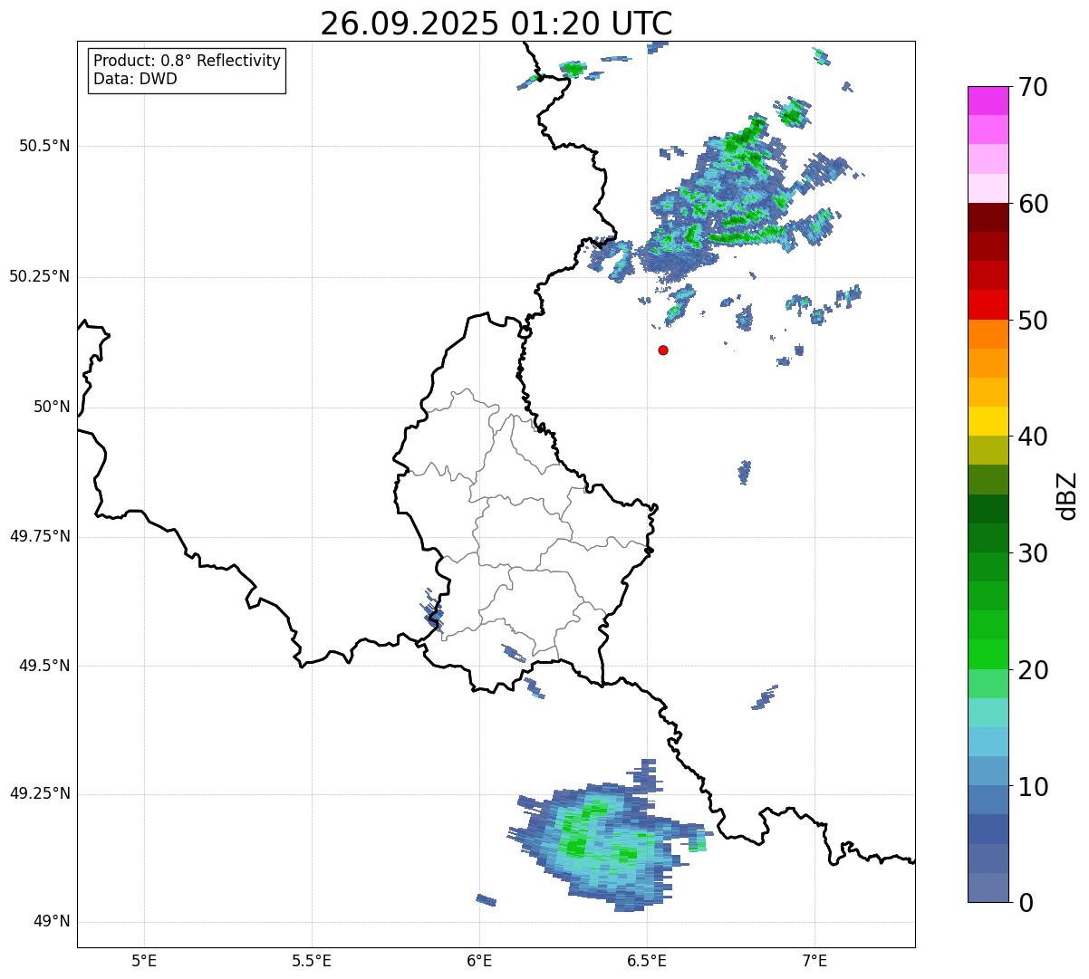Click the red location marker dot
This screenshot has height=979, width=1089.
(x=663, y=350)
